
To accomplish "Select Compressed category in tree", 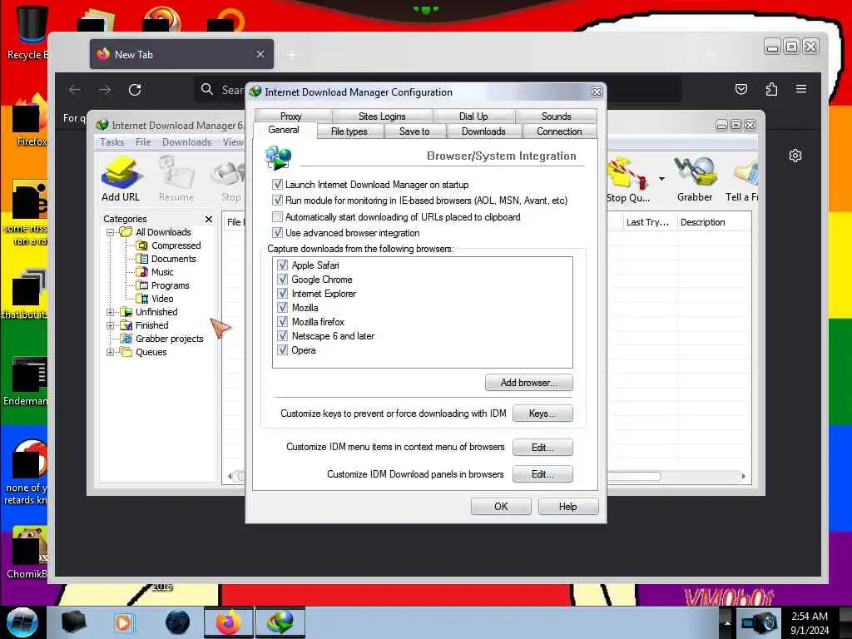I will pyautogui.click(x=176, y=245).
